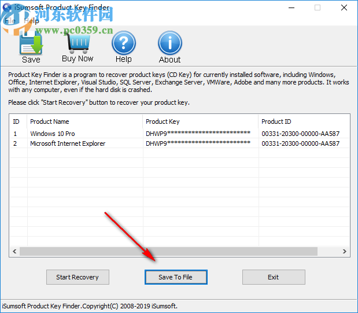Click the left arrow of horizontal scrollbar

click(x=14, y=251)
